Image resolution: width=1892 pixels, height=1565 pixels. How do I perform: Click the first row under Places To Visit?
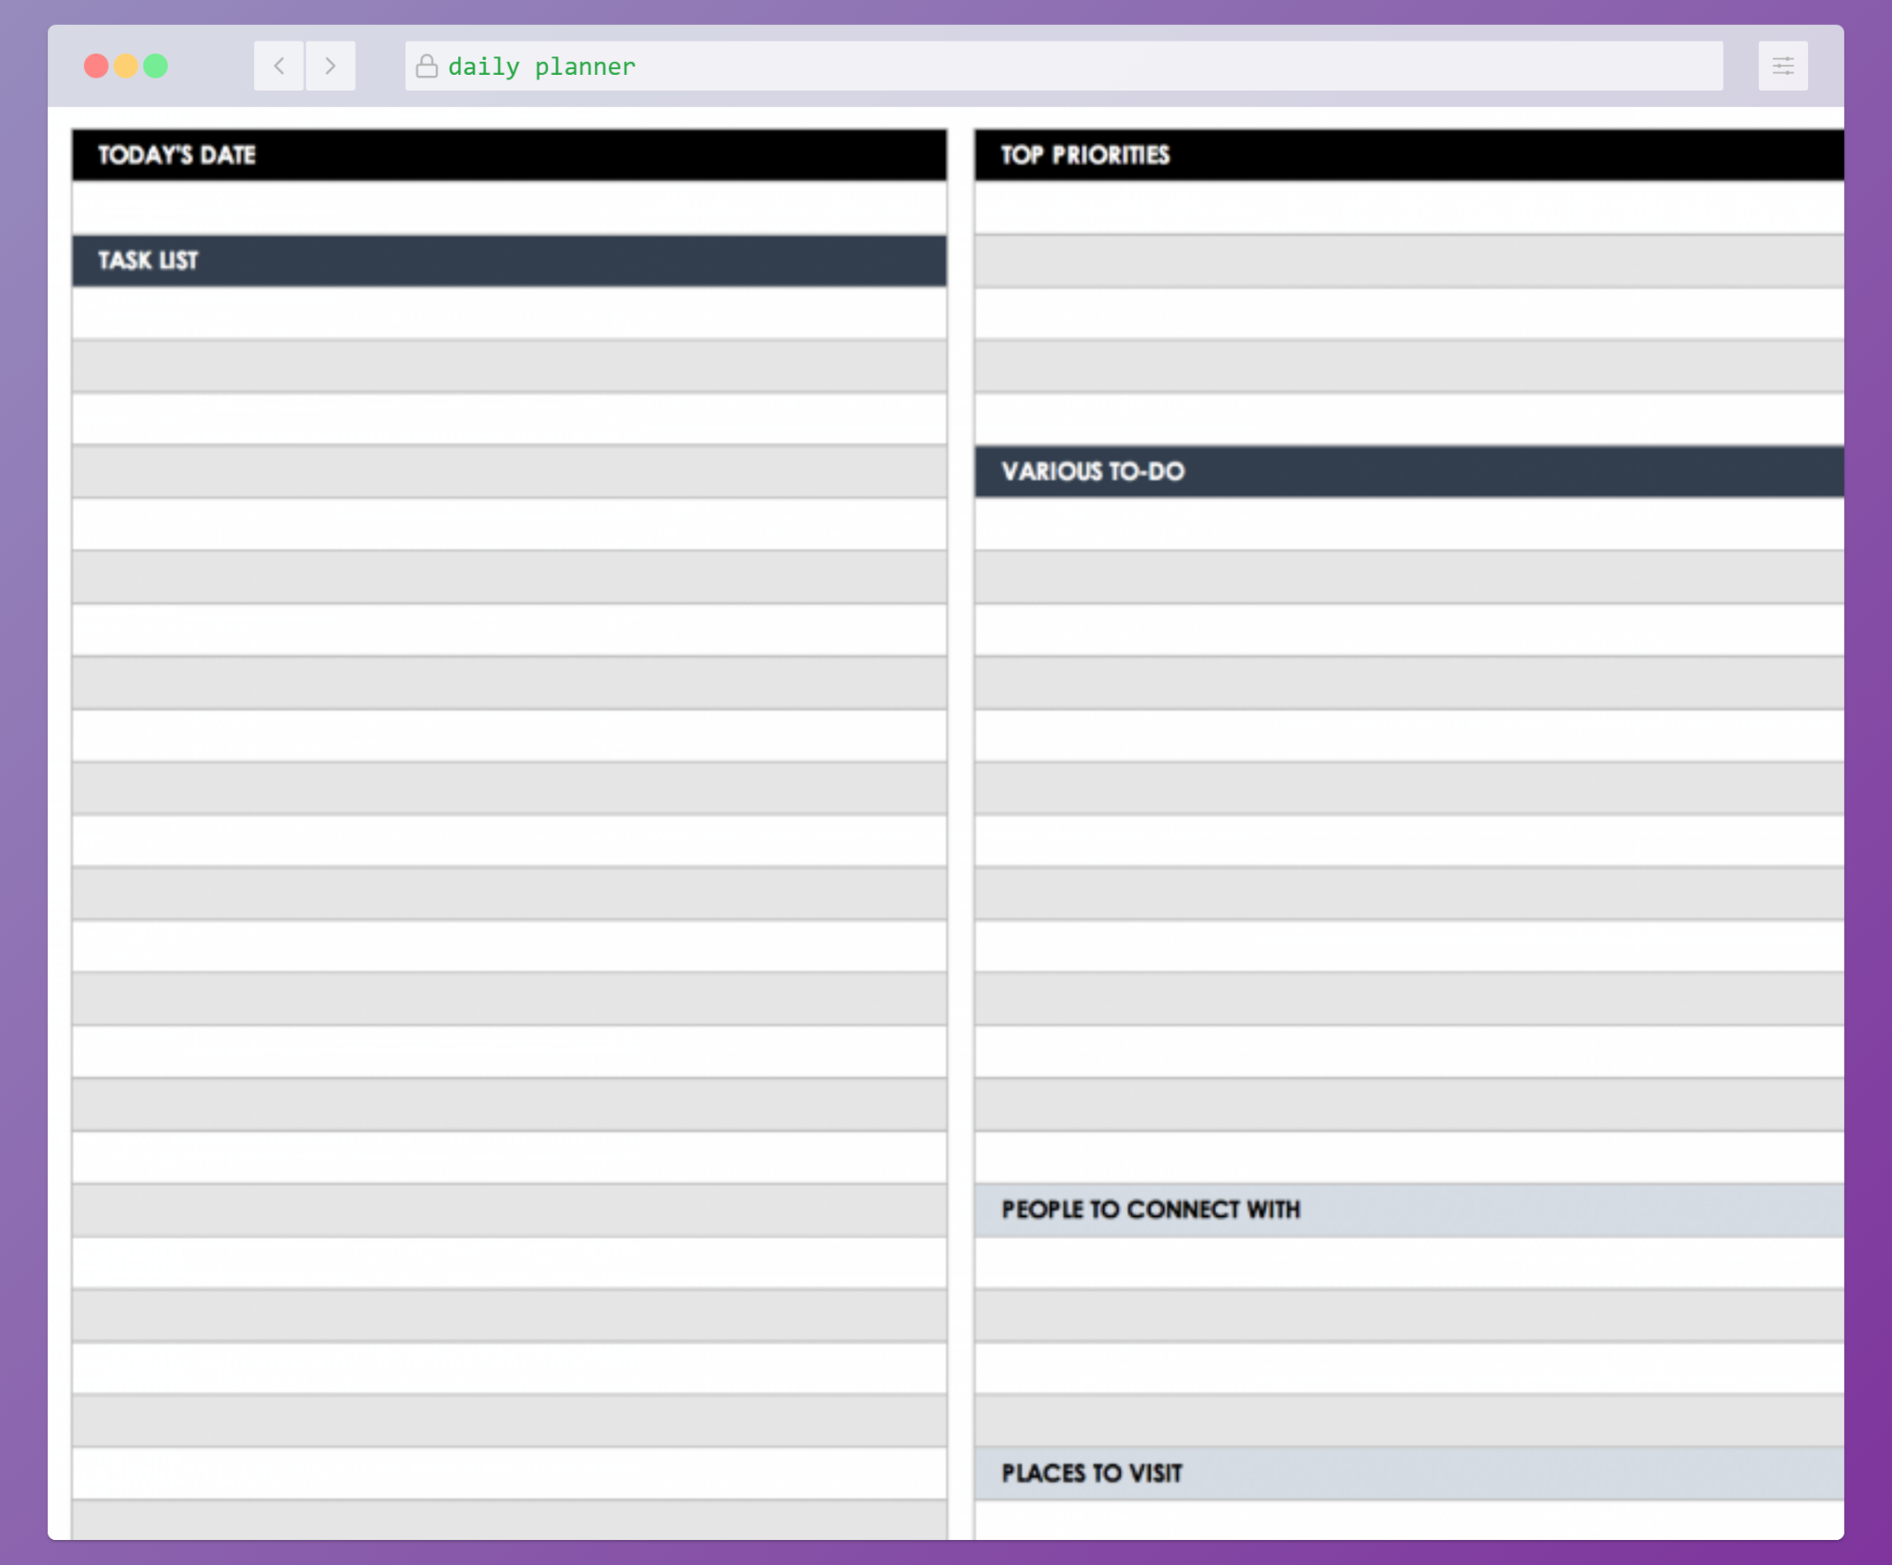pyautogui.click(x=1408, y=1520)
